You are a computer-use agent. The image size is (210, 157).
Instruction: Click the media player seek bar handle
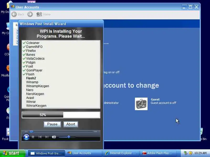31,132
